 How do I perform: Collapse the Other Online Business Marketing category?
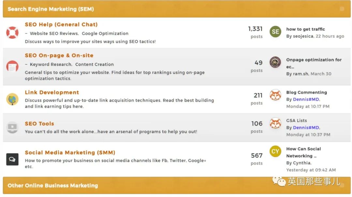tap(342, 185)
